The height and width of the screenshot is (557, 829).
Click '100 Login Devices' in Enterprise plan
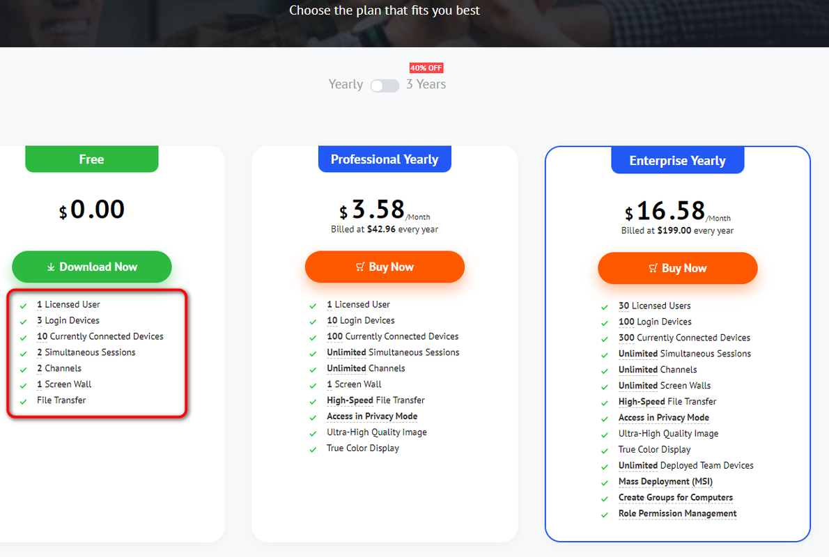click(x=655, y=321)
